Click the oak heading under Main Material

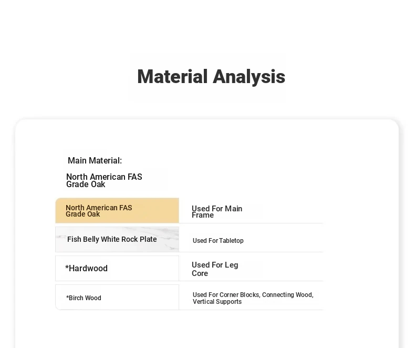pyautogui.click(x=104, y=180)
